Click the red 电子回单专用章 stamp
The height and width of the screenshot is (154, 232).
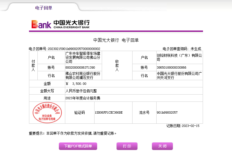47,112
